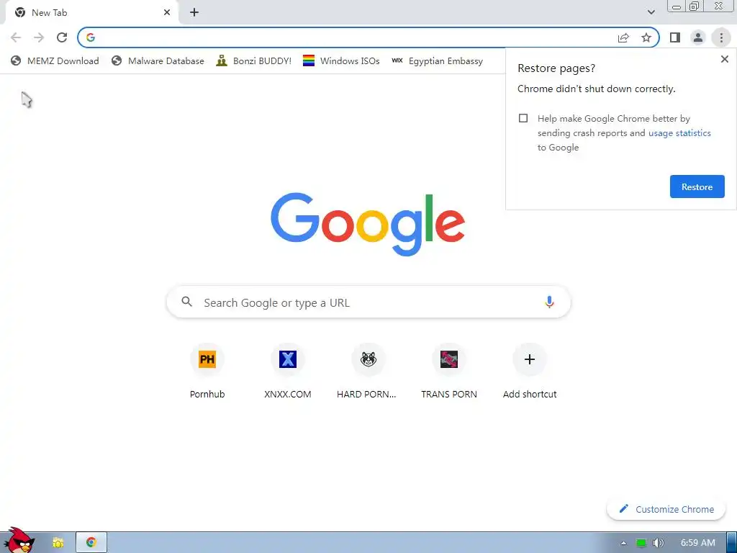Reload the page with the refresh icon

click(x=62, y=37)
